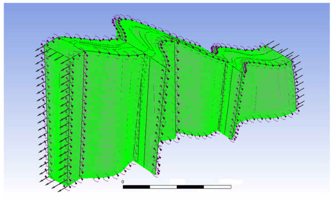This screenshot has width=334, height=201.
Task: Click the "0" label above the scale bar
Action: [123, 182]
